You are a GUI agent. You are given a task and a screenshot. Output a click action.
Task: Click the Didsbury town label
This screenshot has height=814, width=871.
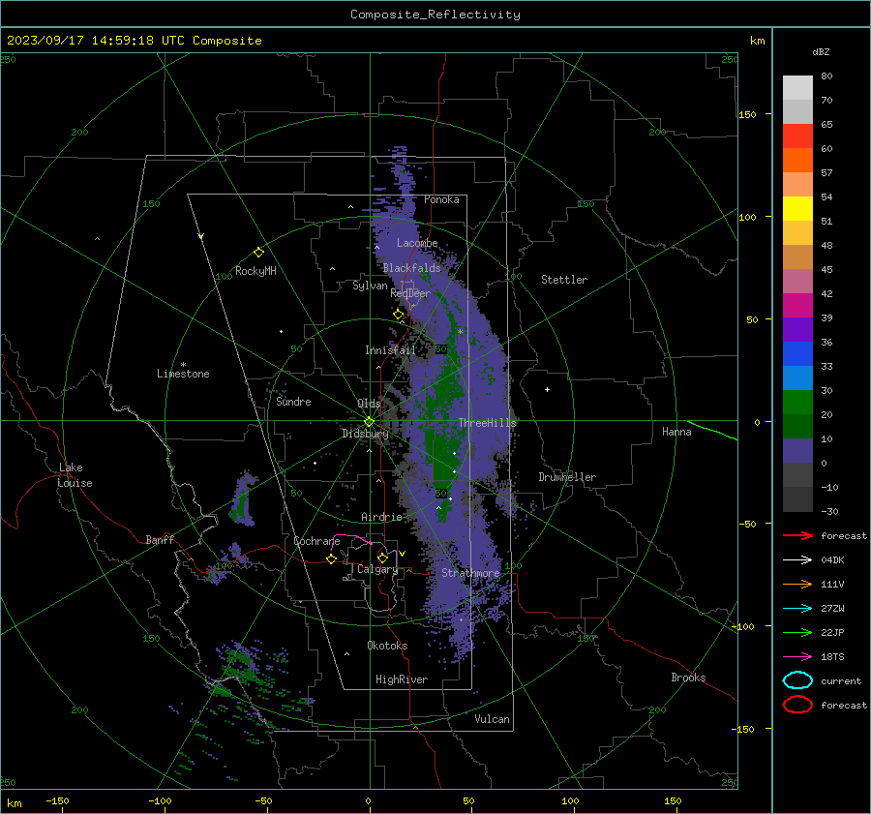click(x=365, y=434)
